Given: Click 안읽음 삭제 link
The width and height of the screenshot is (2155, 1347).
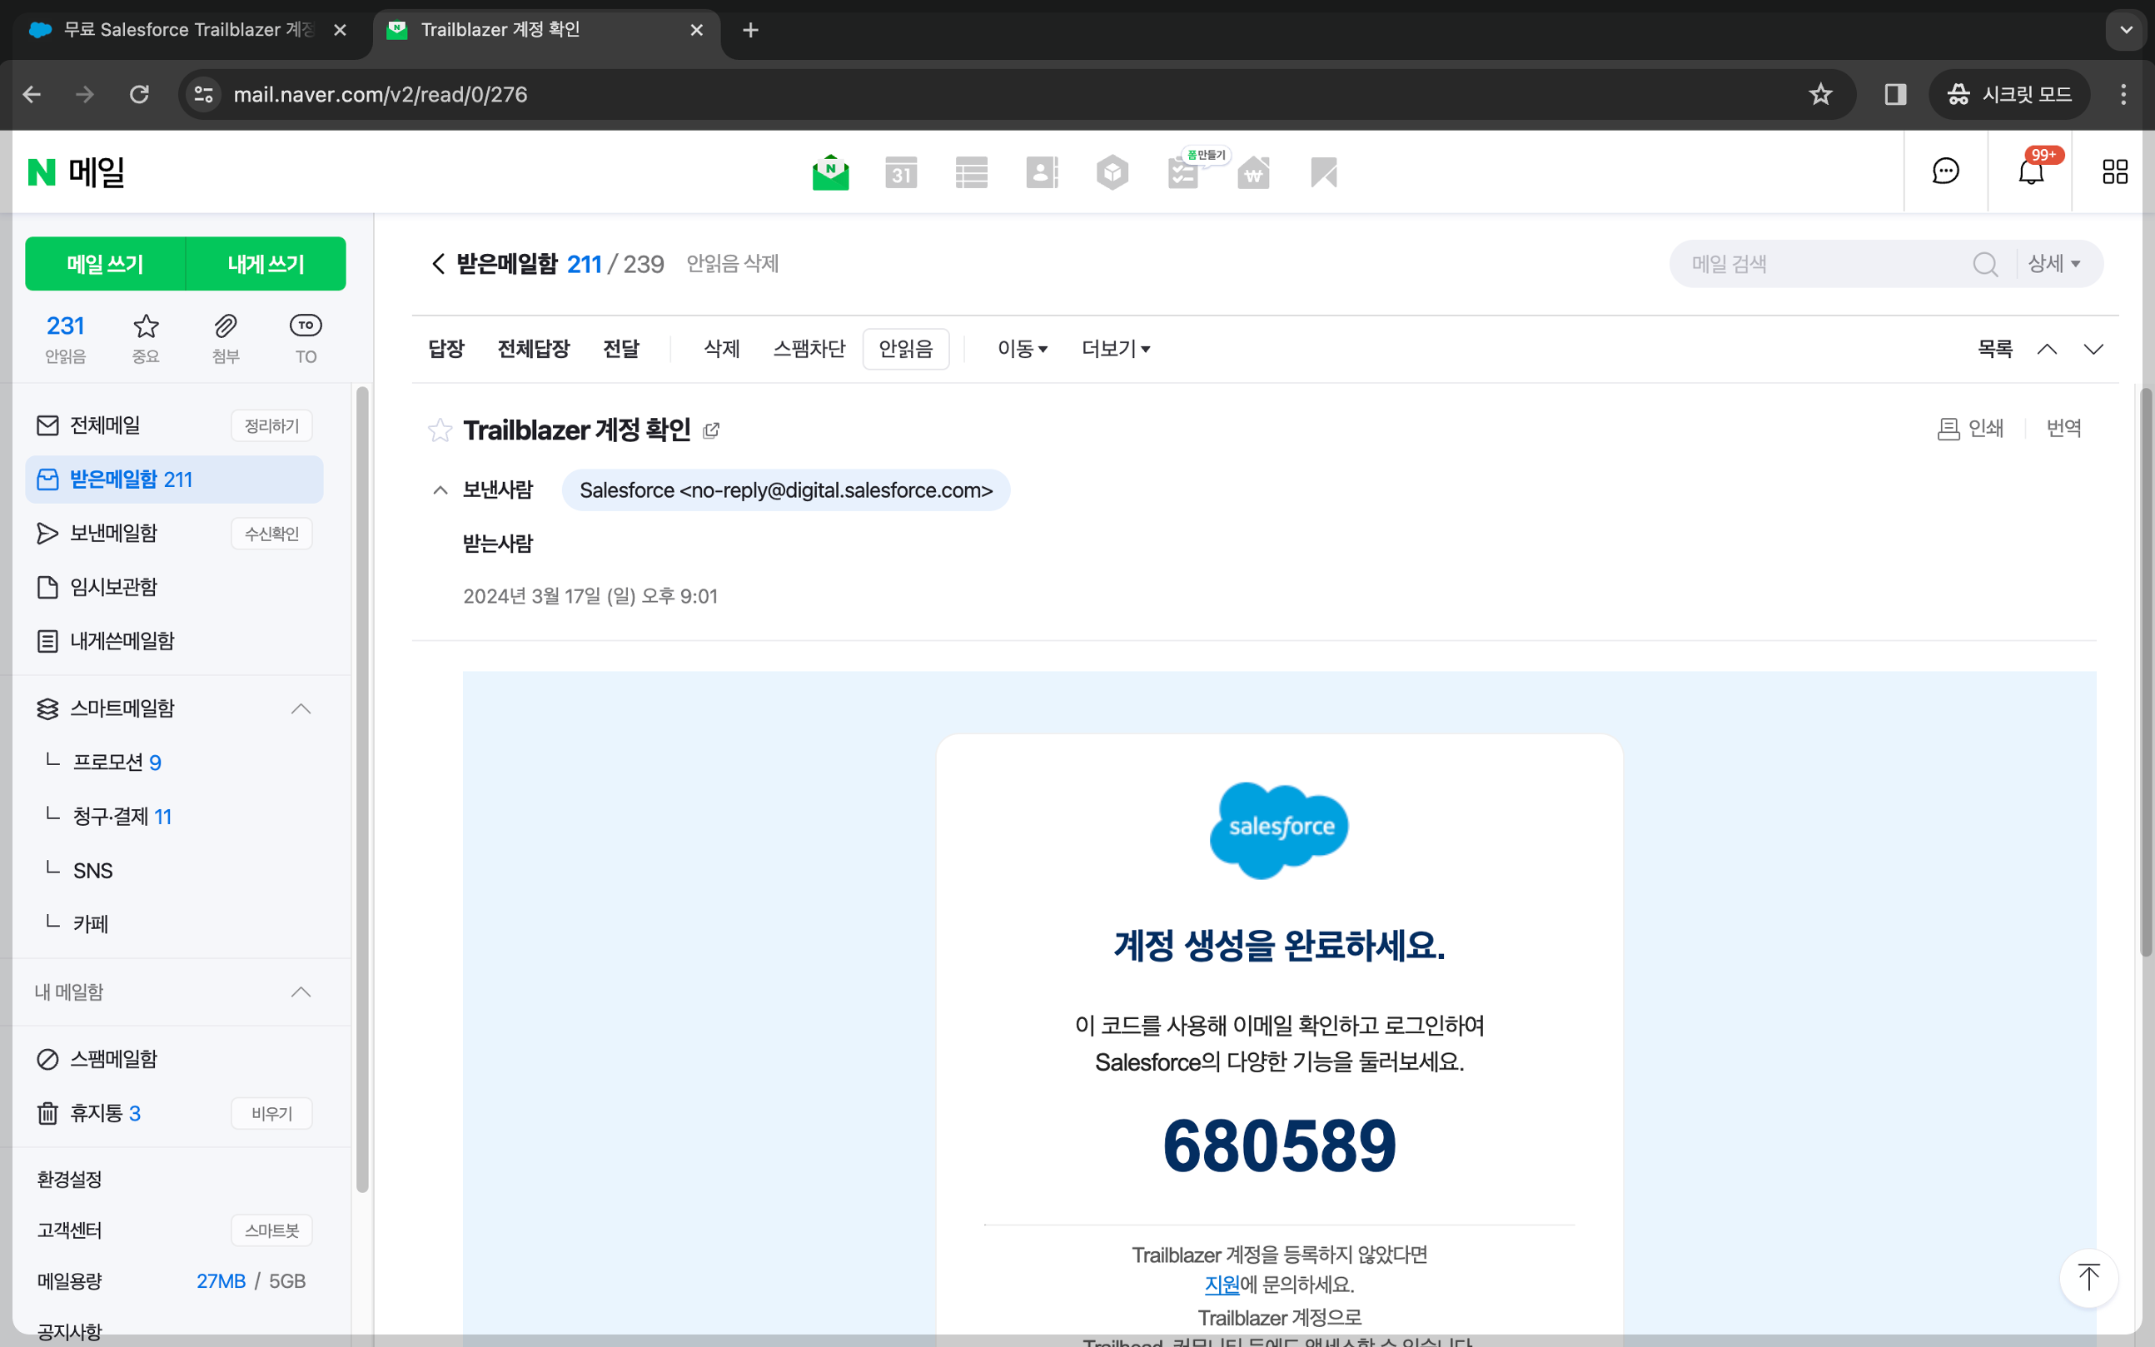Looking at the screenshot, I should coord(732,264).
